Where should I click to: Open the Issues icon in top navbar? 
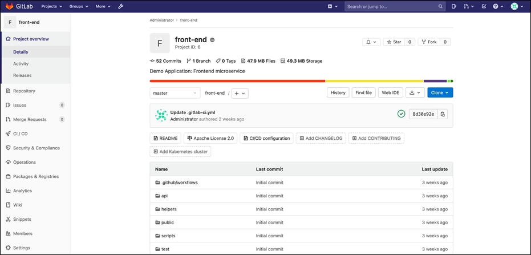454,6
